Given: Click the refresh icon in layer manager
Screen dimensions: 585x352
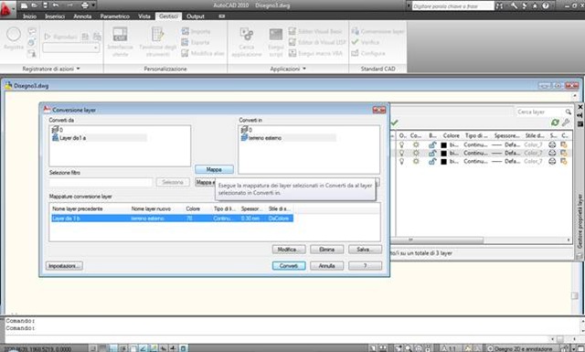Looking at the screenshot, I should click(555, 123).
